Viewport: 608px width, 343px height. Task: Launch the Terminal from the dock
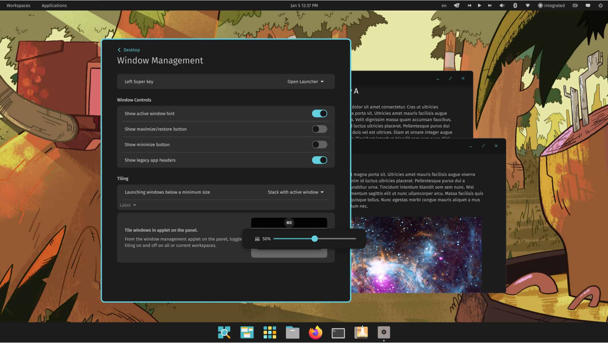(x=338, y=332)
